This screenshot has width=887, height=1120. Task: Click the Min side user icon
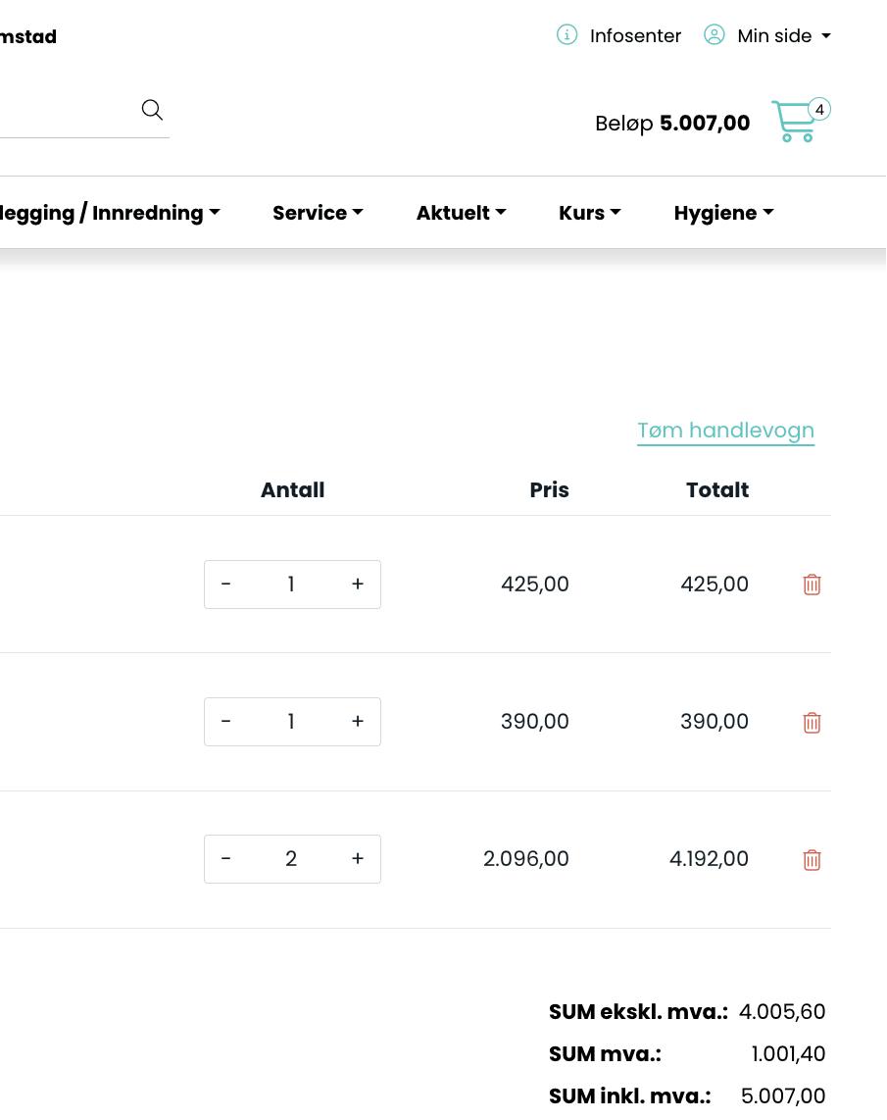point(715,35)
